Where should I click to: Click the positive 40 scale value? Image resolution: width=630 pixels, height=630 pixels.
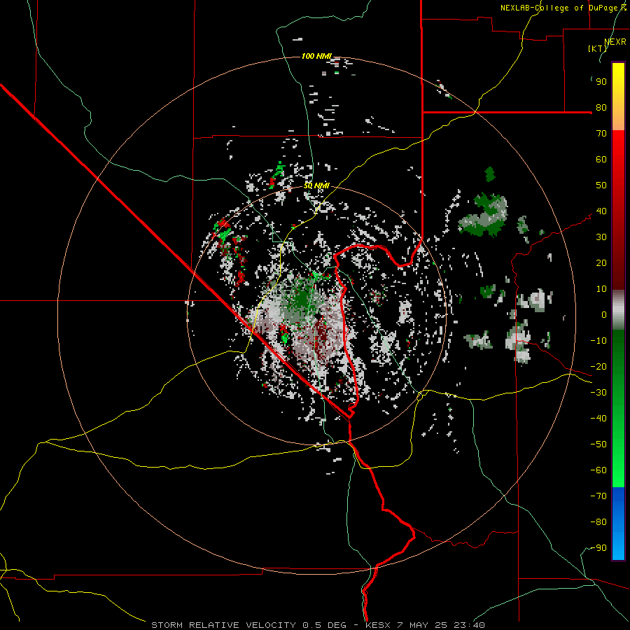(x=601, y=211)
